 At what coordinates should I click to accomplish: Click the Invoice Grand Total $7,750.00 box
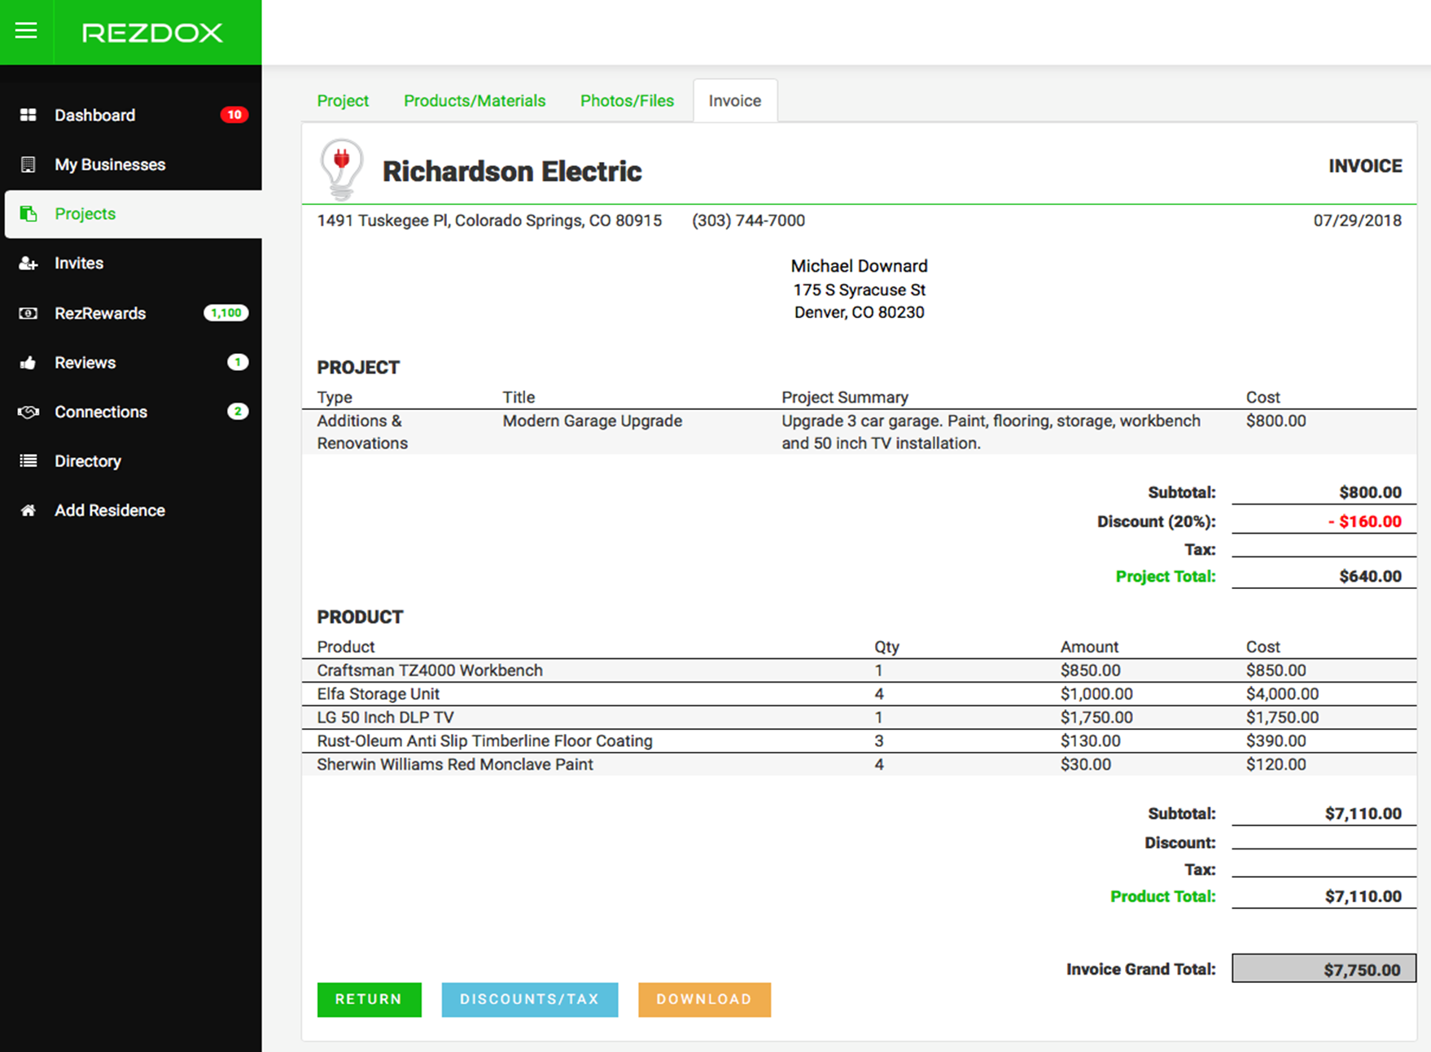coord(1324,969)
